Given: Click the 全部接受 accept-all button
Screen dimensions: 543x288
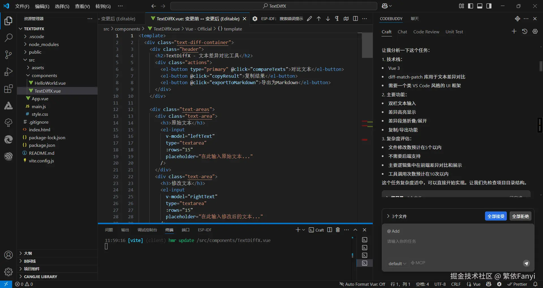Looking at the screenshot, I should coord(496,216).
